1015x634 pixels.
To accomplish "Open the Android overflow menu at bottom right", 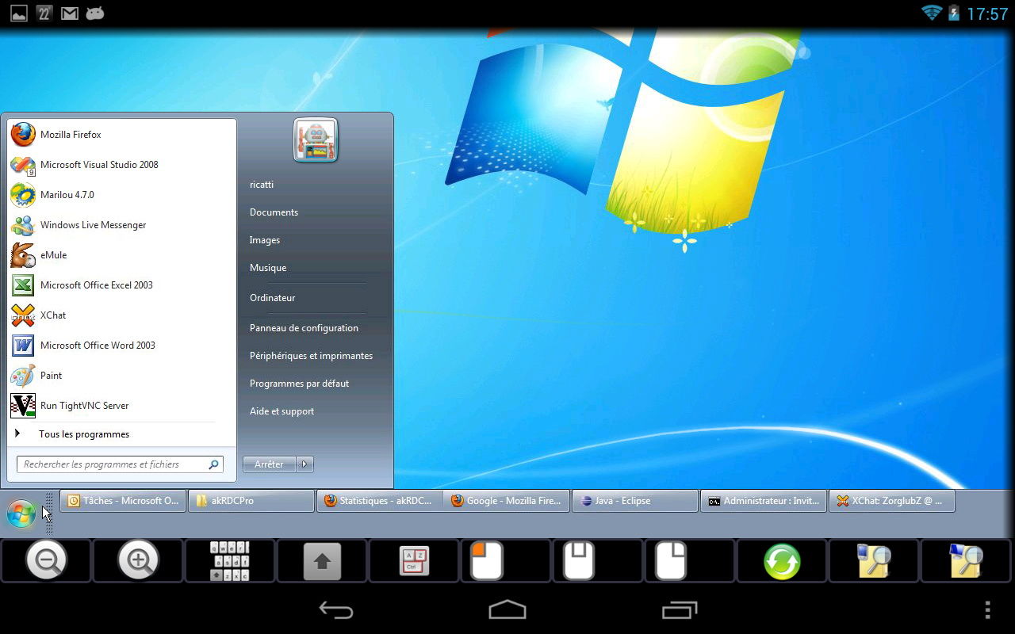I will tap(987, 610).
